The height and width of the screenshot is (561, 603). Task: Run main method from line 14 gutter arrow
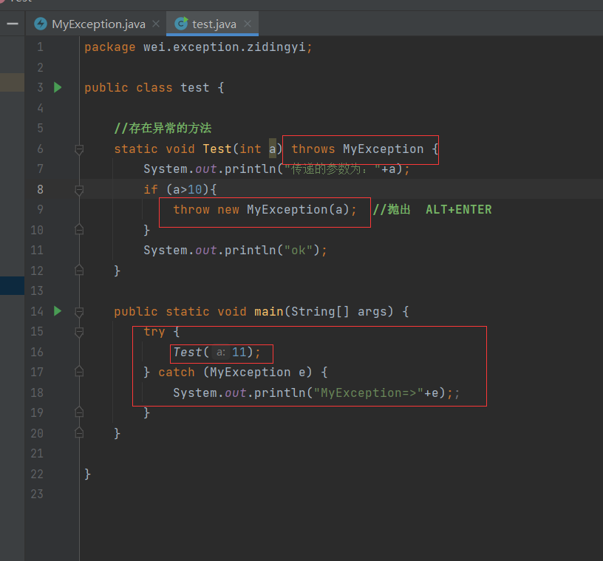point(58,311)
